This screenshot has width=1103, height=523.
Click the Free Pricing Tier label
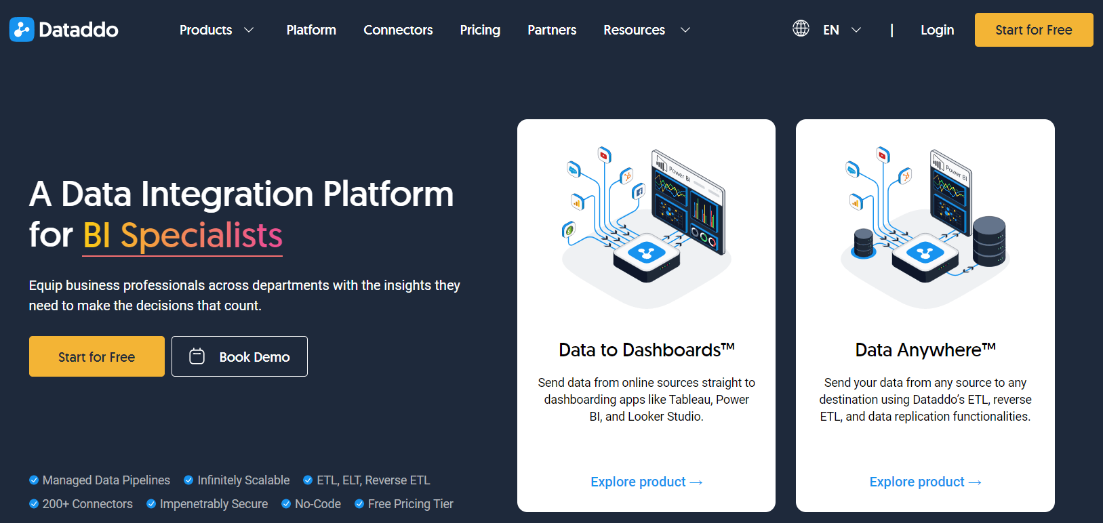(411, 504)
